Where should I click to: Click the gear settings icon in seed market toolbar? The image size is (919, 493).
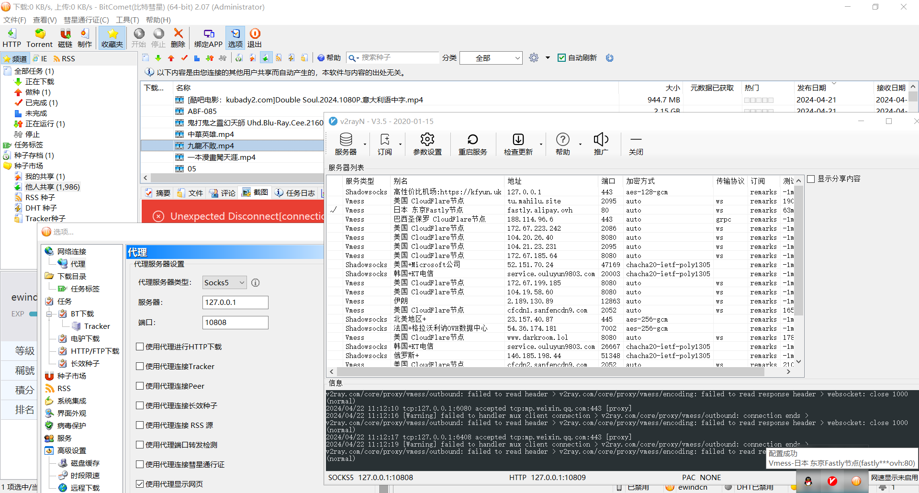point(534,58)
